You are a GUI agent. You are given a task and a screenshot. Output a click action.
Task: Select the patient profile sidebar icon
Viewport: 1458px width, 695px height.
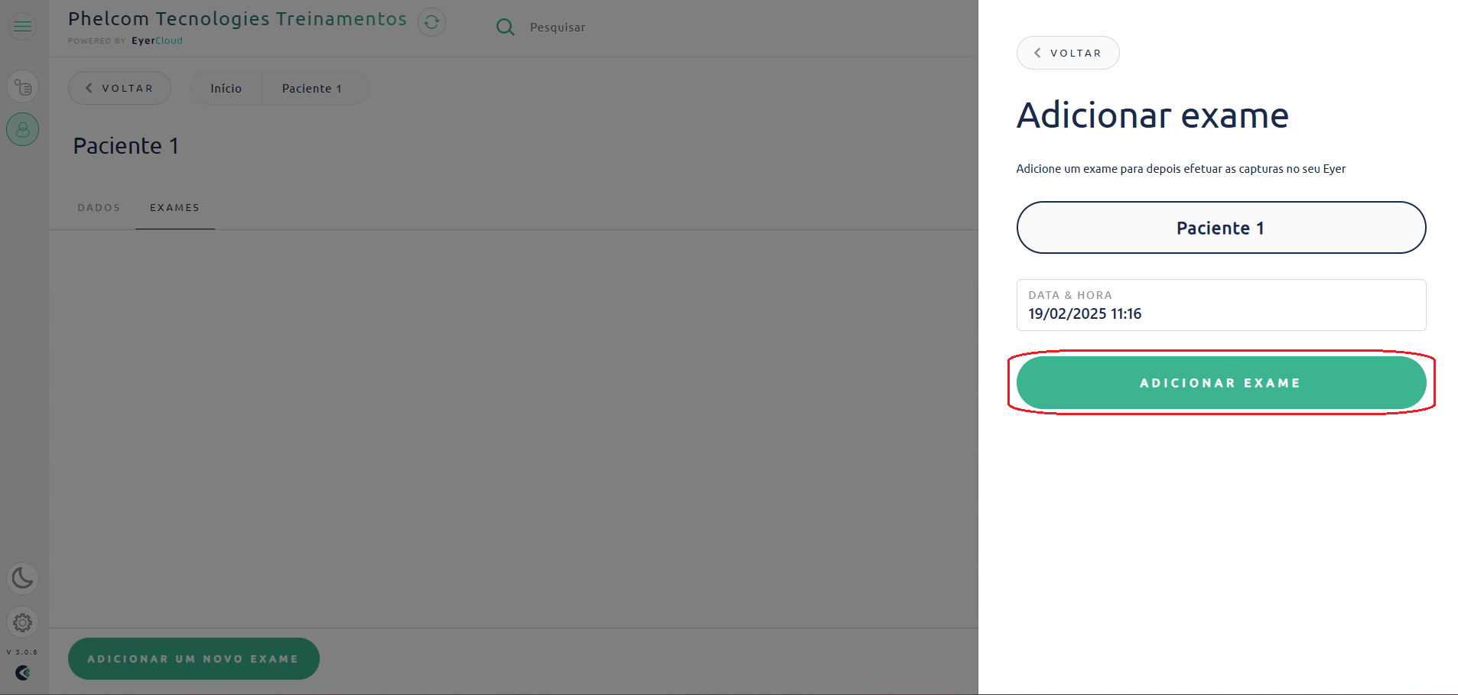tap(23, 130)
